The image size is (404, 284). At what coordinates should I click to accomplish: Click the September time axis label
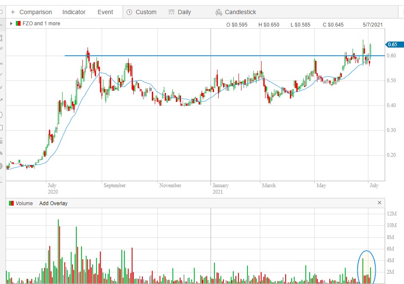(115, 185)
